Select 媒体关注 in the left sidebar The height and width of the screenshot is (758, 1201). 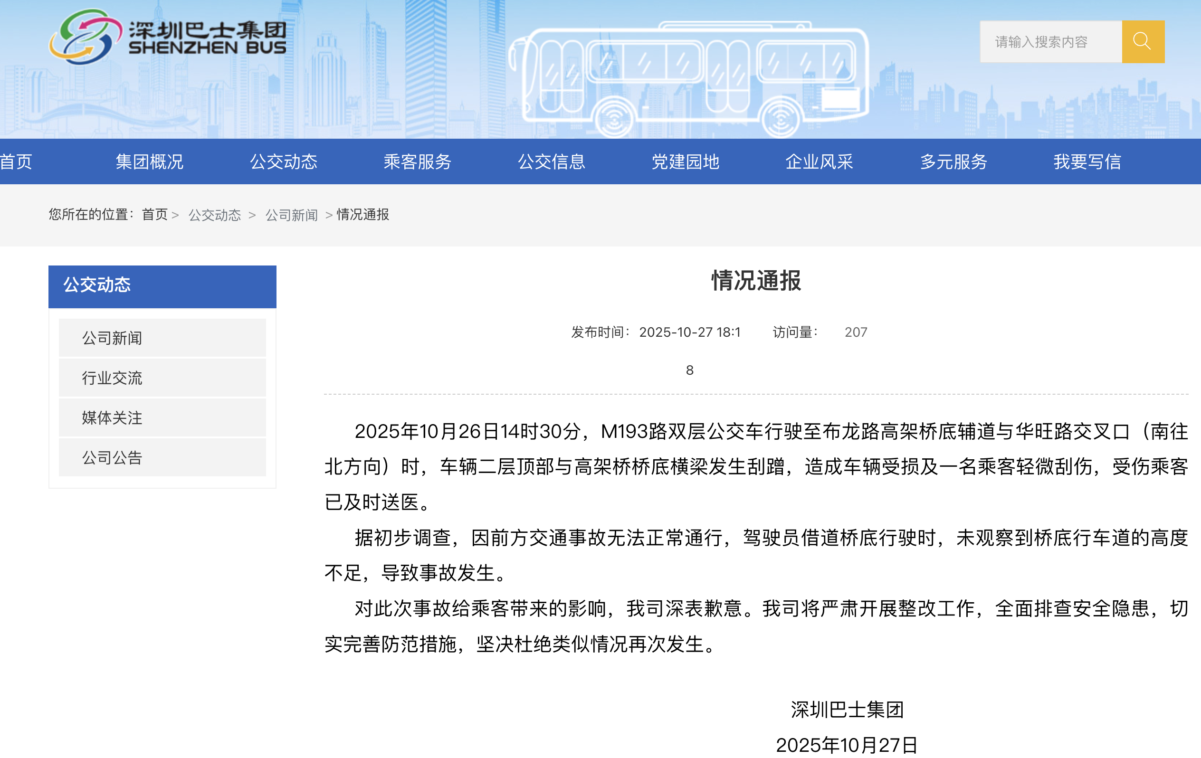[x=112, y=418]
